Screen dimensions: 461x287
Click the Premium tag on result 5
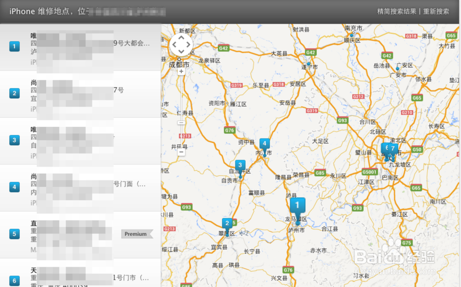tap(137, 234)
